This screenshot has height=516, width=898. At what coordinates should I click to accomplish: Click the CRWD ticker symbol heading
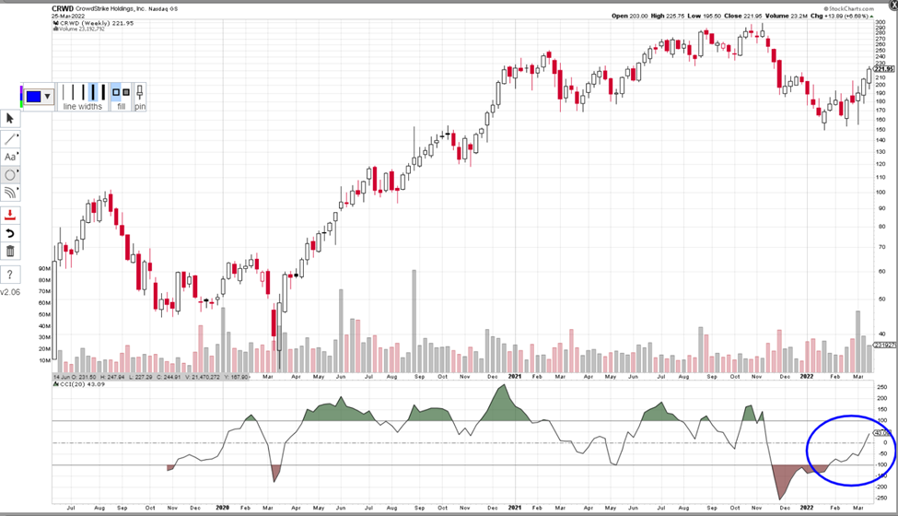coord(63,9)
